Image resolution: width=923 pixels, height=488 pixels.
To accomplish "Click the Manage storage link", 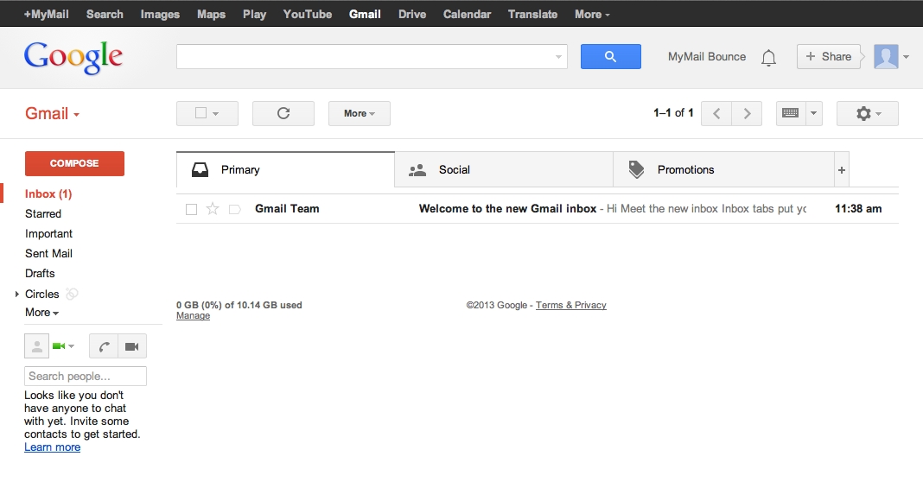I will [x=193, y=316].
